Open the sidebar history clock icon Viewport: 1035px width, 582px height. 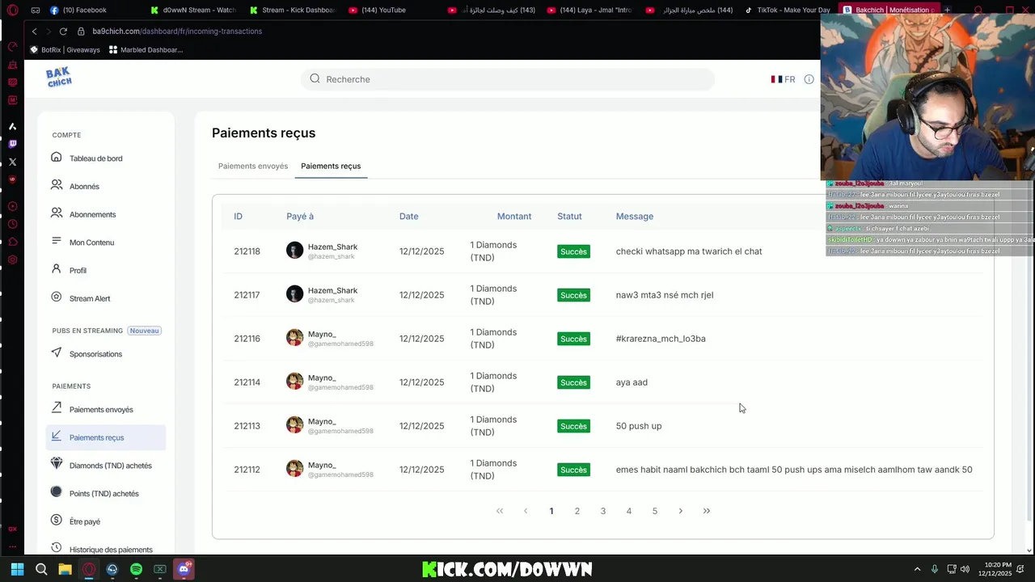click(x=12, y=224)
